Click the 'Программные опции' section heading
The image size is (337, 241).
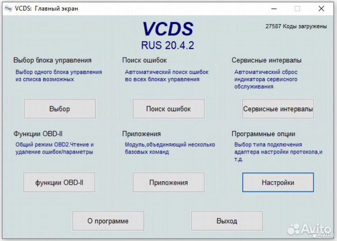pos(264,134)
